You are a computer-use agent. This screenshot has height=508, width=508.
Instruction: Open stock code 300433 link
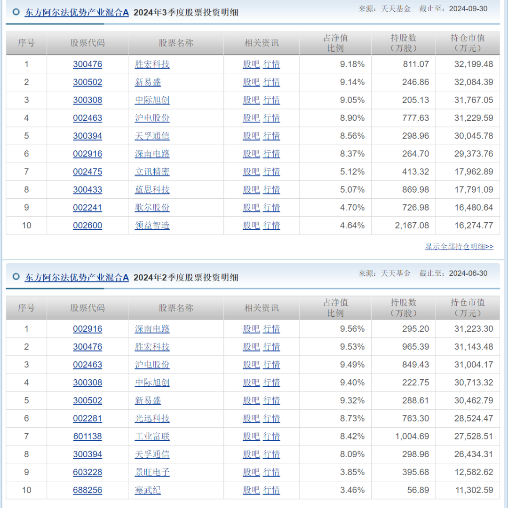87,189
